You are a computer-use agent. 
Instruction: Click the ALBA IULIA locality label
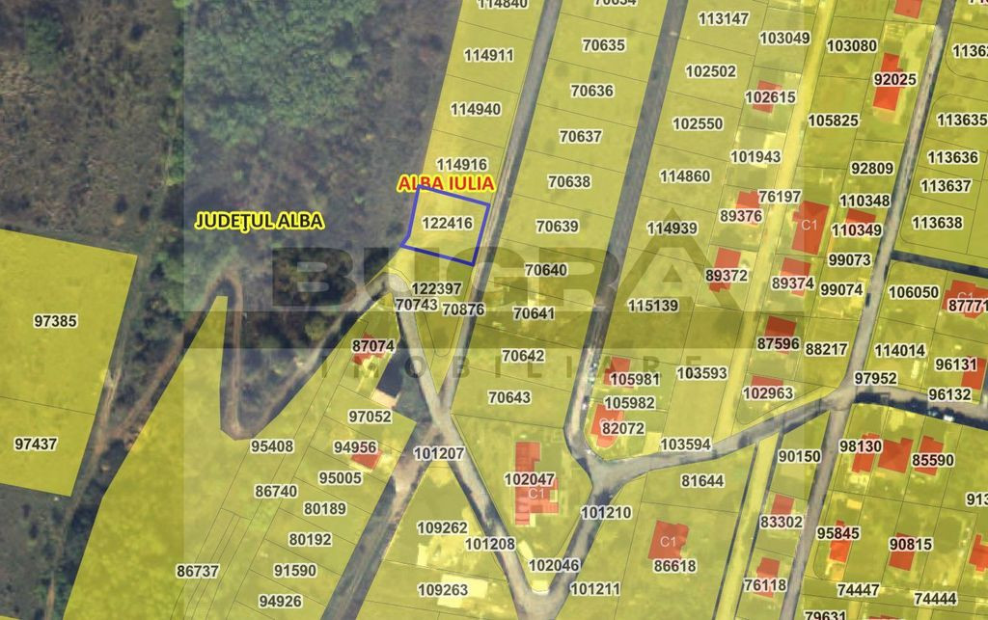(446, 183)
